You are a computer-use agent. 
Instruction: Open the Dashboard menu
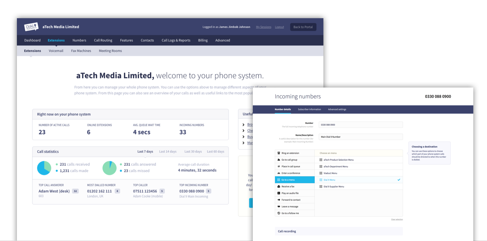coord(32,40)
